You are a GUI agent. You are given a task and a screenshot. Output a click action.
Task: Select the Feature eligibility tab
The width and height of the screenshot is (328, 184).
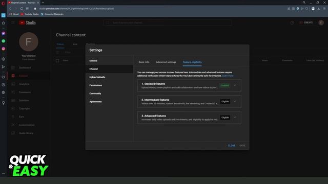pyautogui.click(x=192, y=62)
